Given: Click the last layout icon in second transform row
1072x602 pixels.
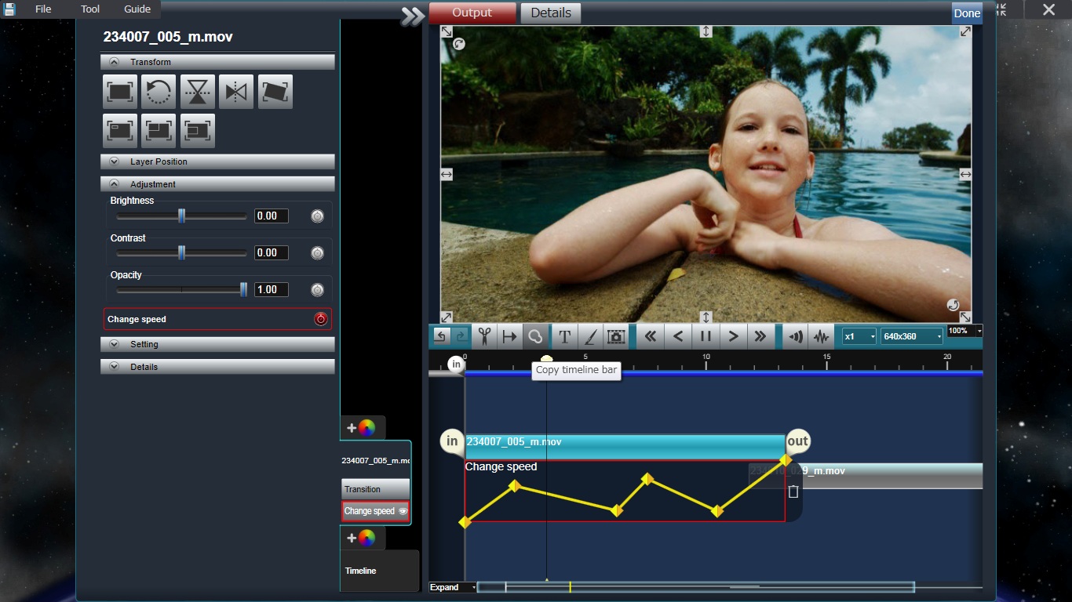Looking at the screenshot, I should click(x=198, y=131).
